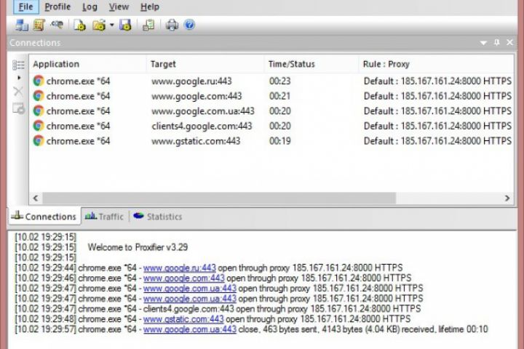The height and width of the screenshot is (349, 524).
Task: Click the 00:19 time cell
Action: [280, 141]
